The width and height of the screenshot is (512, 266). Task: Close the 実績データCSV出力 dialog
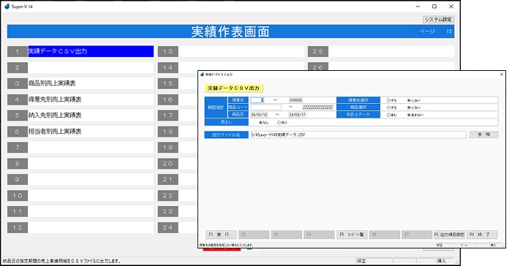click(x=502, y=75)
